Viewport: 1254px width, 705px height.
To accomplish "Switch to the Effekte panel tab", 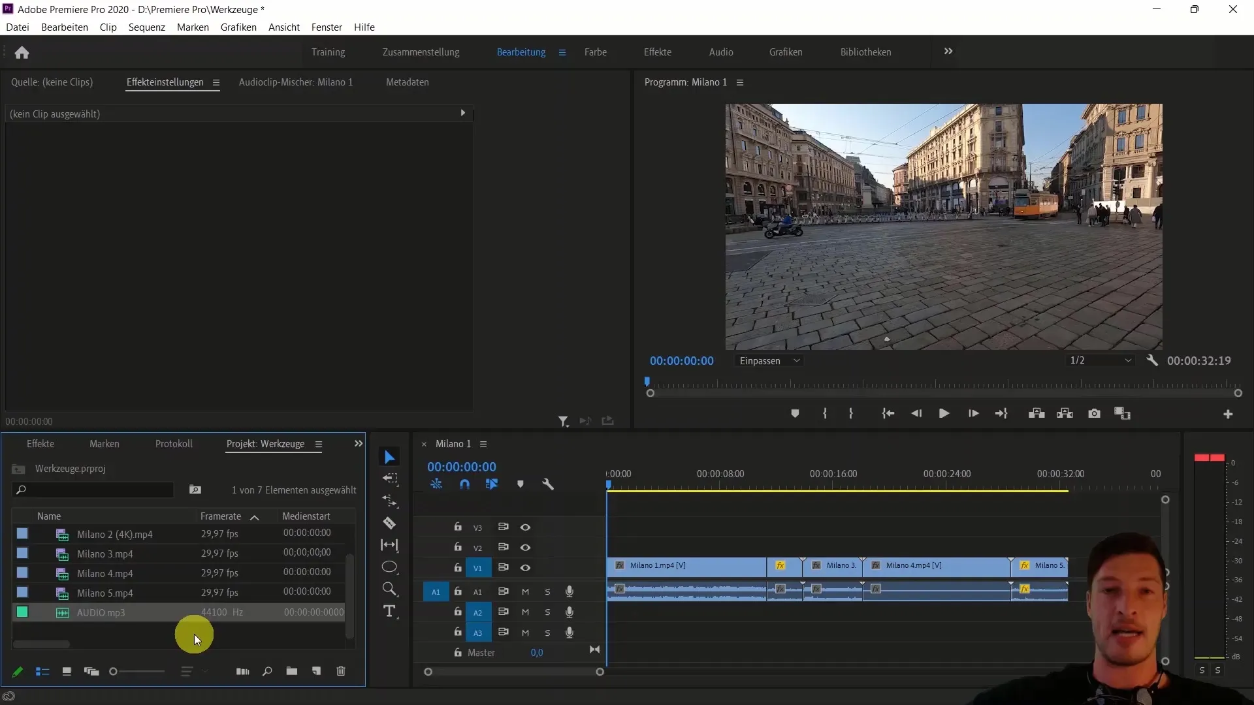I will click(x=40, y=444).
